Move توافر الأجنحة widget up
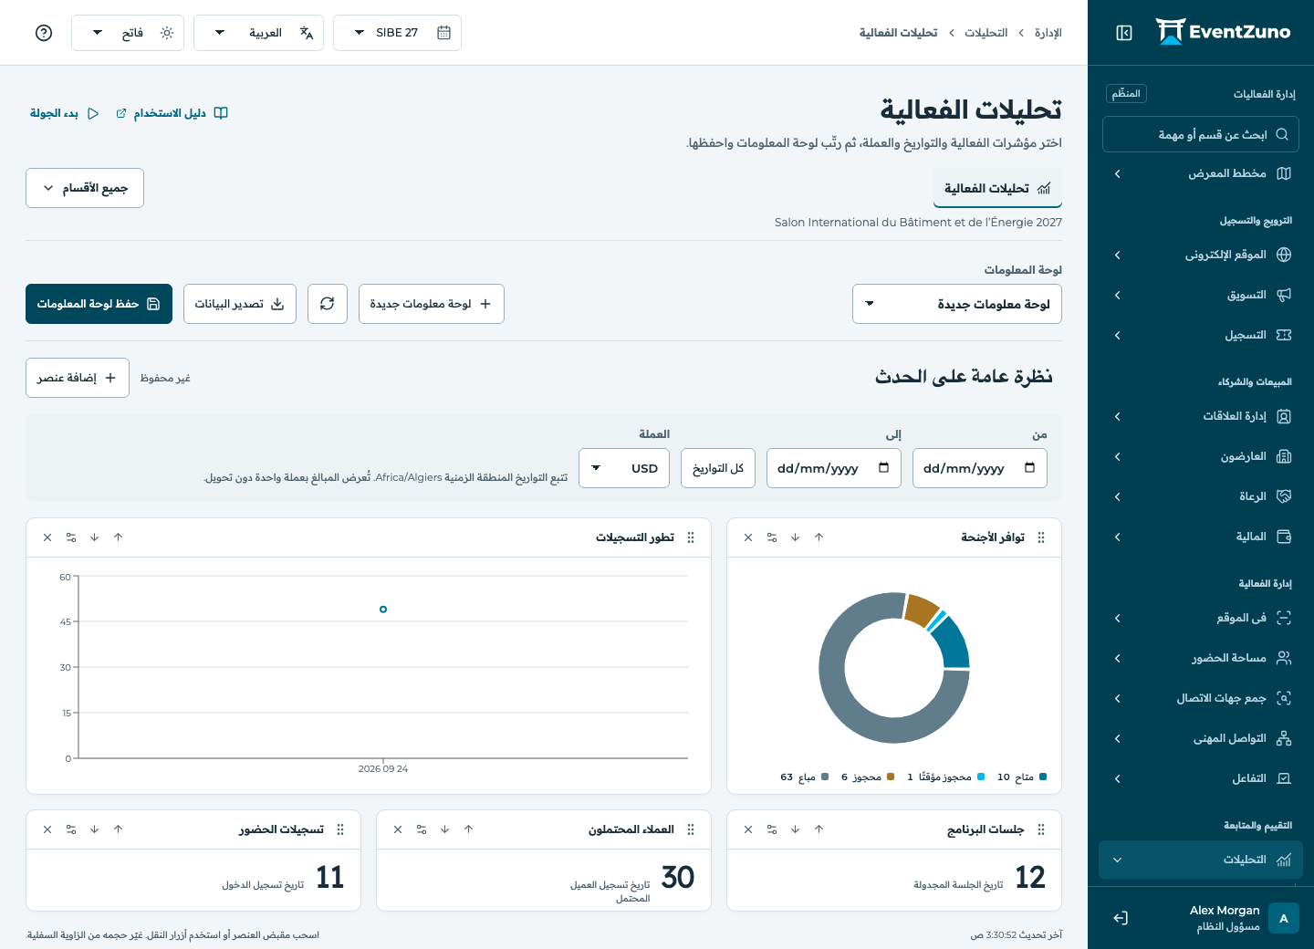The height and width of the screenshot is (949, 1314). point(819,537)
